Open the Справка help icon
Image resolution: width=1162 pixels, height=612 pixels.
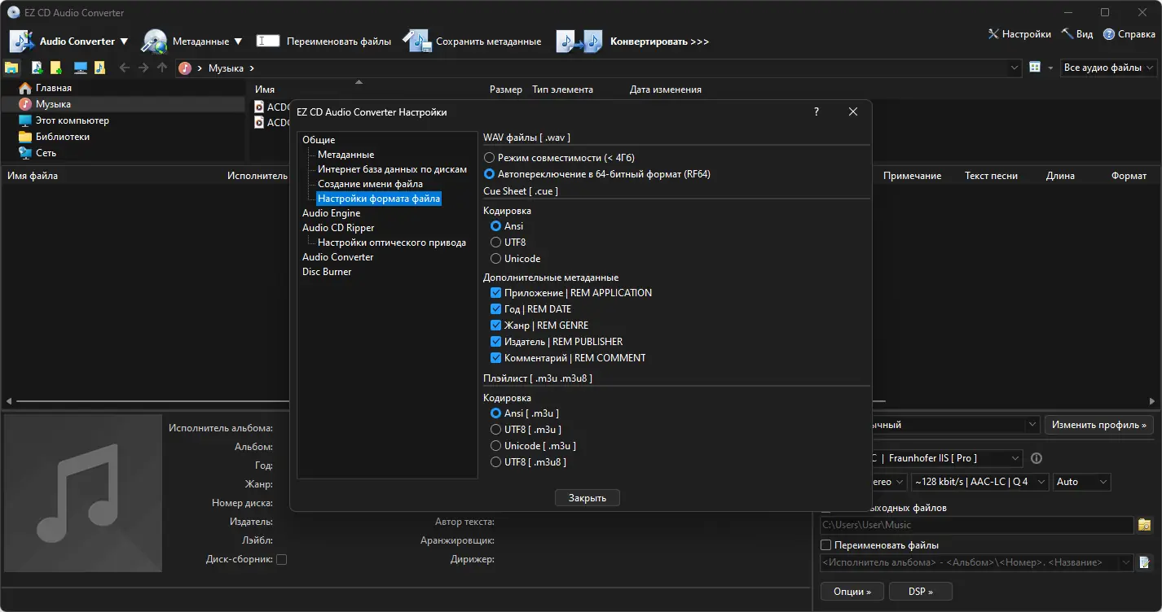pyautogui.click(x=1109, y=34)
